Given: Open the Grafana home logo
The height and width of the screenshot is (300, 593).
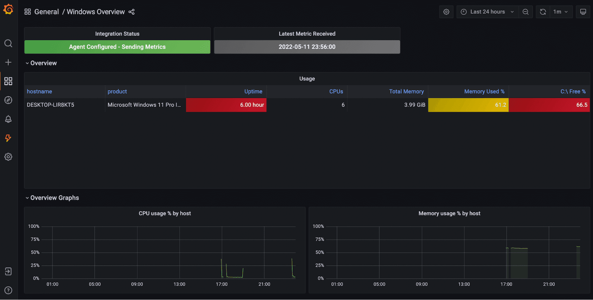Looking at the screenshot, I should click(x=8, y=9).
